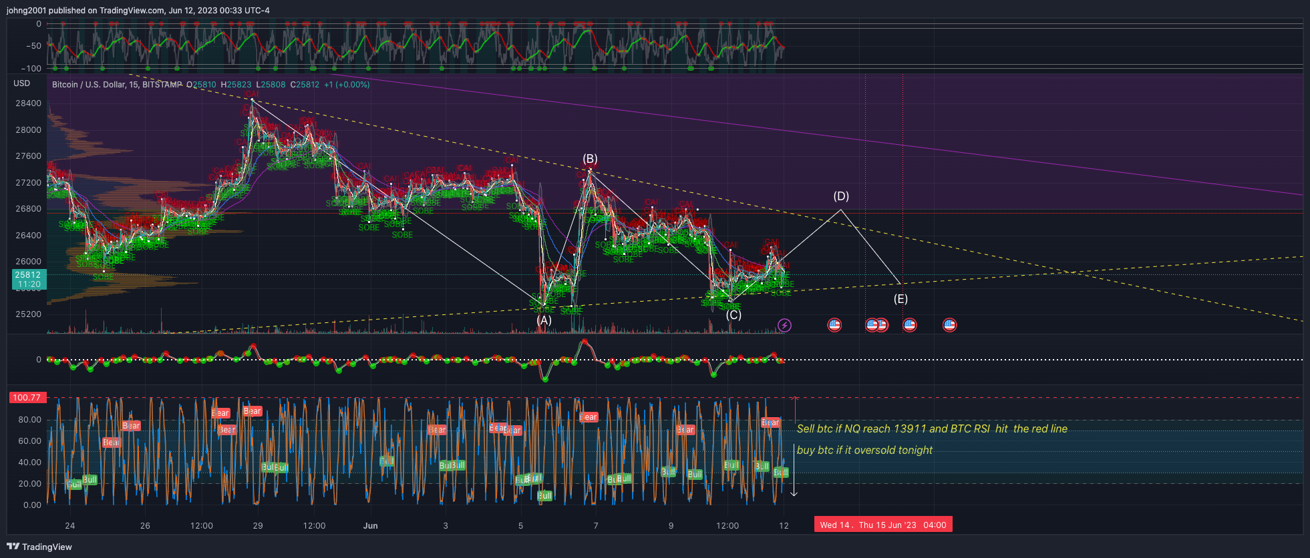Screen dimensions: 1310x558
Task: Click the 25812 current price label
Action: (x=28, y=274)
